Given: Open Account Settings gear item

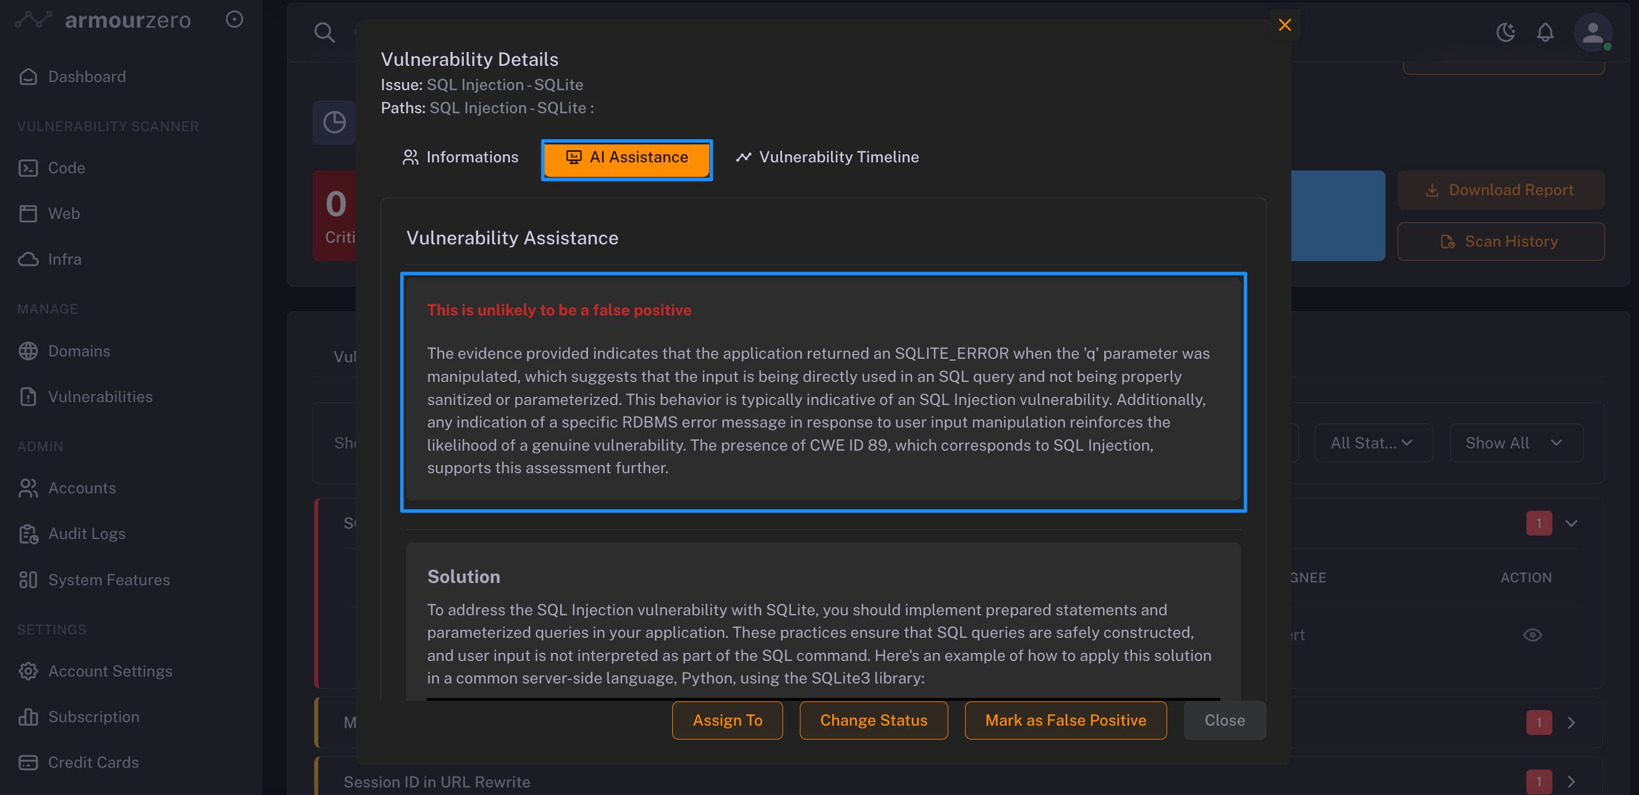Looking at the screenshot, I should [110, 671].
